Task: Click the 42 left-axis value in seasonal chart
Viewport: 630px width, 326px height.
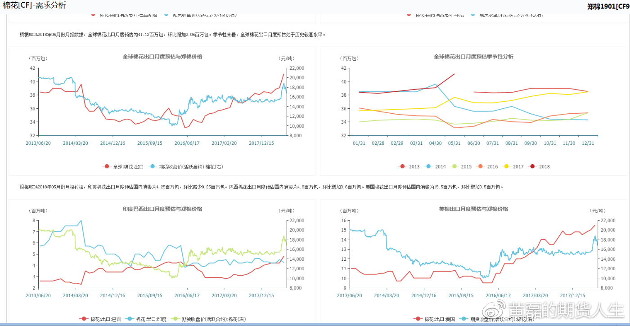Action: (343, 68)
